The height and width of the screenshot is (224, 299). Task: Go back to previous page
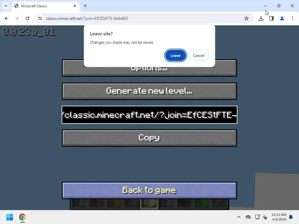pos(6,18)
